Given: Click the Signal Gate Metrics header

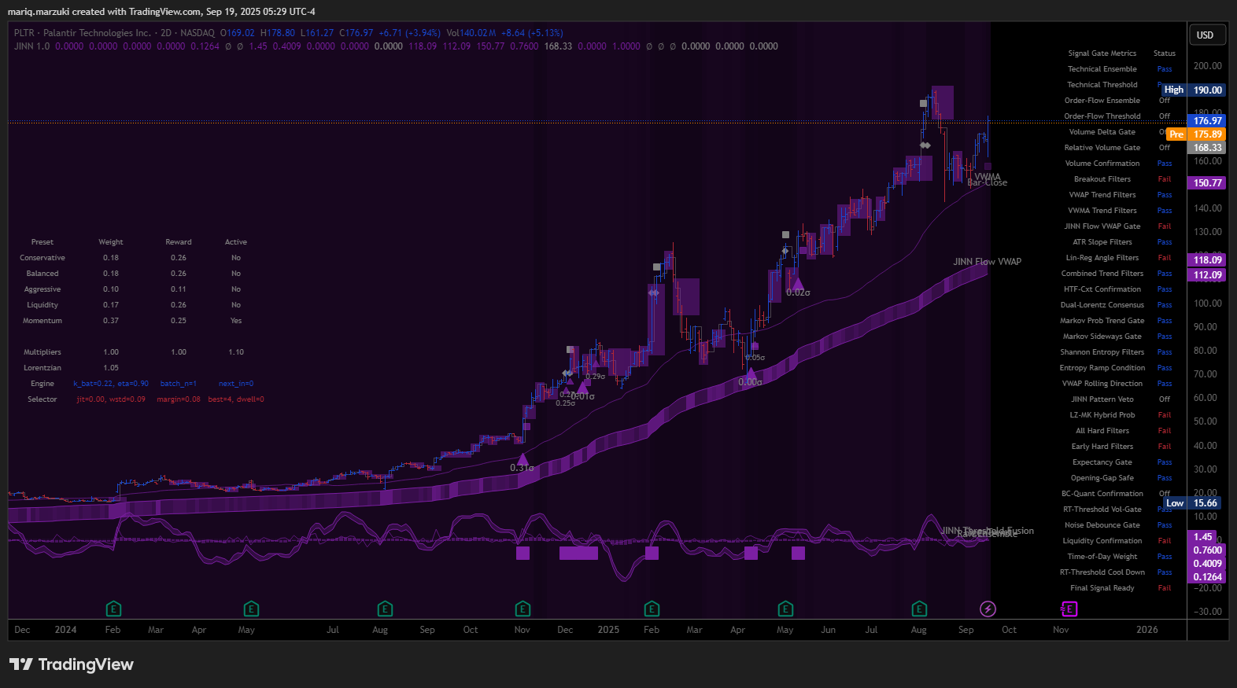Looking at the screenshot, I should click(x=1102, y=53).
